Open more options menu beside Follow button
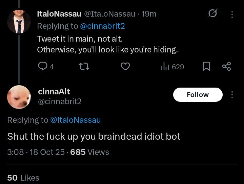Screen dimensions: 244x184 pos(232,95)
